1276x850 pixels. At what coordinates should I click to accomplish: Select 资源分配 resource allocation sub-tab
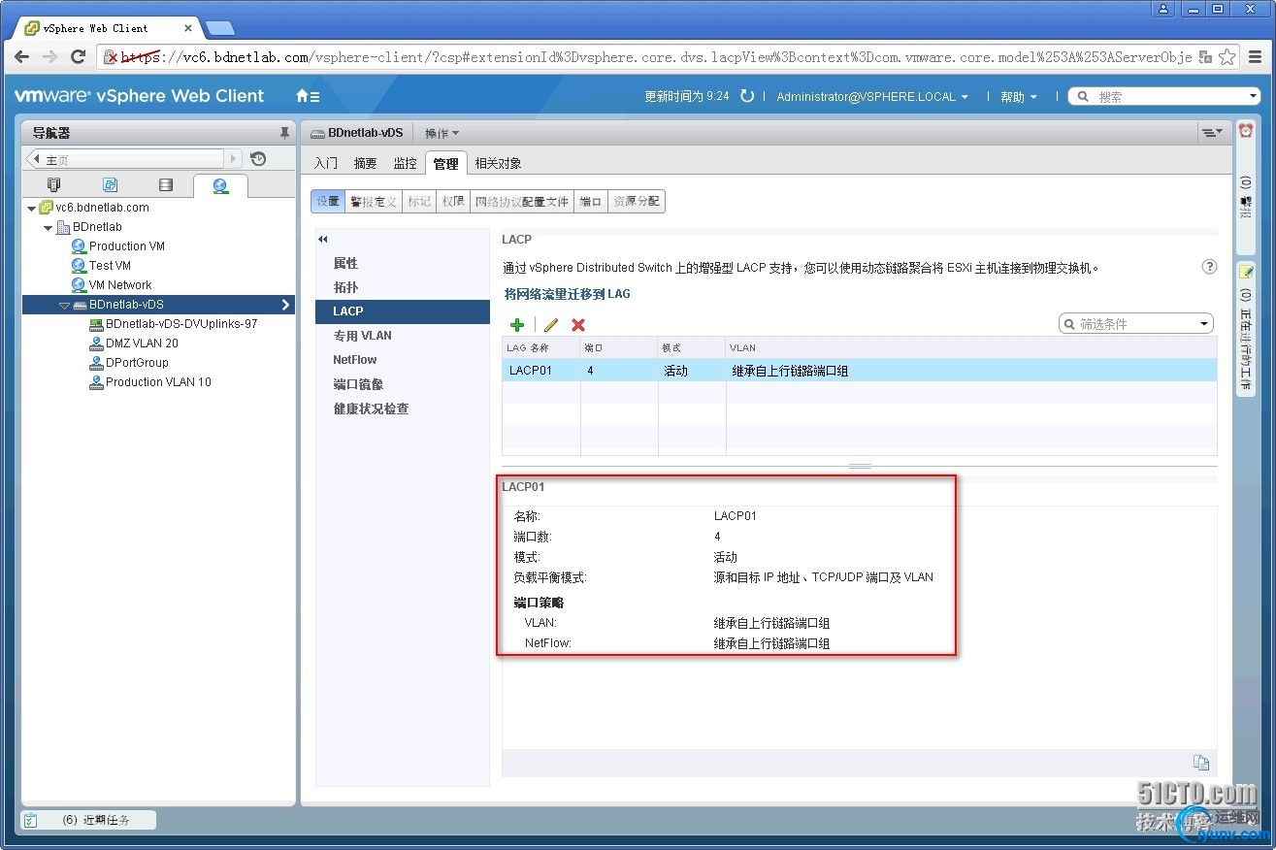click(637, 202)
